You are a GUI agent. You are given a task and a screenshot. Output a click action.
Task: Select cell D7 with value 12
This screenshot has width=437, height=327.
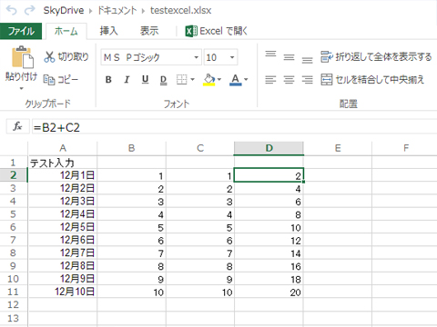coord(269,240)
